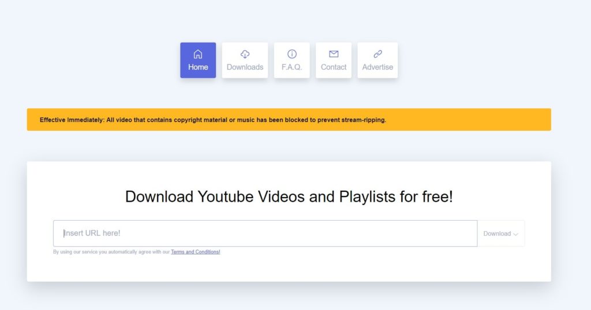Open the F.A.Q. tab
The height and width of the screenshot is (310, 591).
(291, 60)
